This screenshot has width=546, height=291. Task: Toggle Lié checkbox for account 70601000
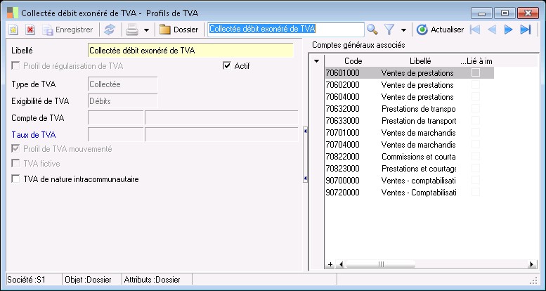click(476, 72)
